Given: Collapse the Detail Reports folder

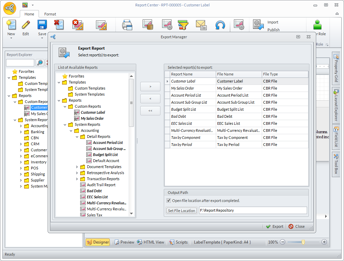Looking at the screenshot, I should (x=77, y=137).
